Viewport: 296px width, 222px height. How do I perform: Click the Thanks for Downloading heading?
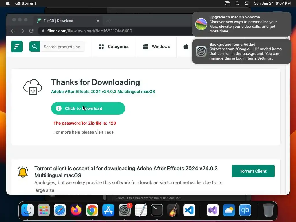[x=95, y=82]
